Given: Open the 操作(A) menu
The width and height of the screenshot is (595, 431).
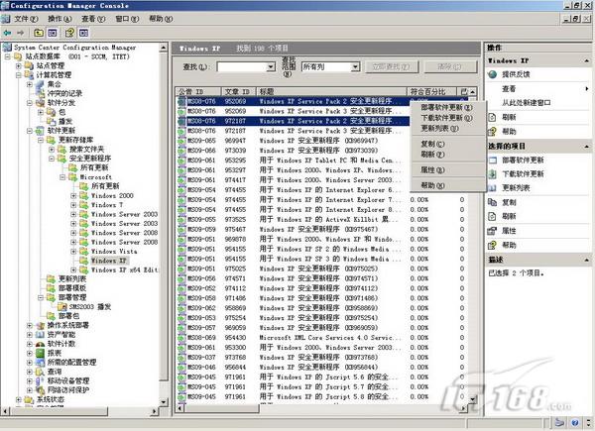Looking at the screenshot, I should pos(59,19).
